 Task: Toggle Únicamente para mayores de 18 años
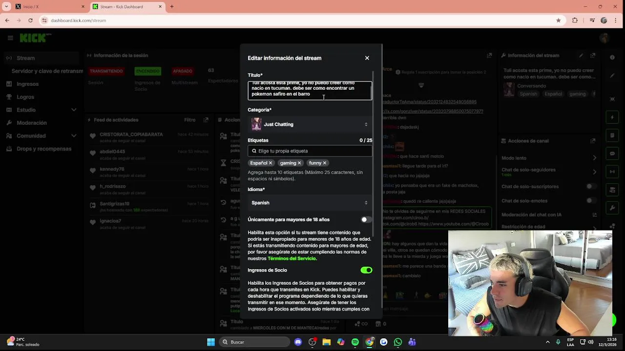(366, 219)
